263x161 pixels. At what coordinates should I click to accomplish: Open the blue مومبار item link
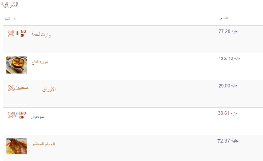point(37,116)
